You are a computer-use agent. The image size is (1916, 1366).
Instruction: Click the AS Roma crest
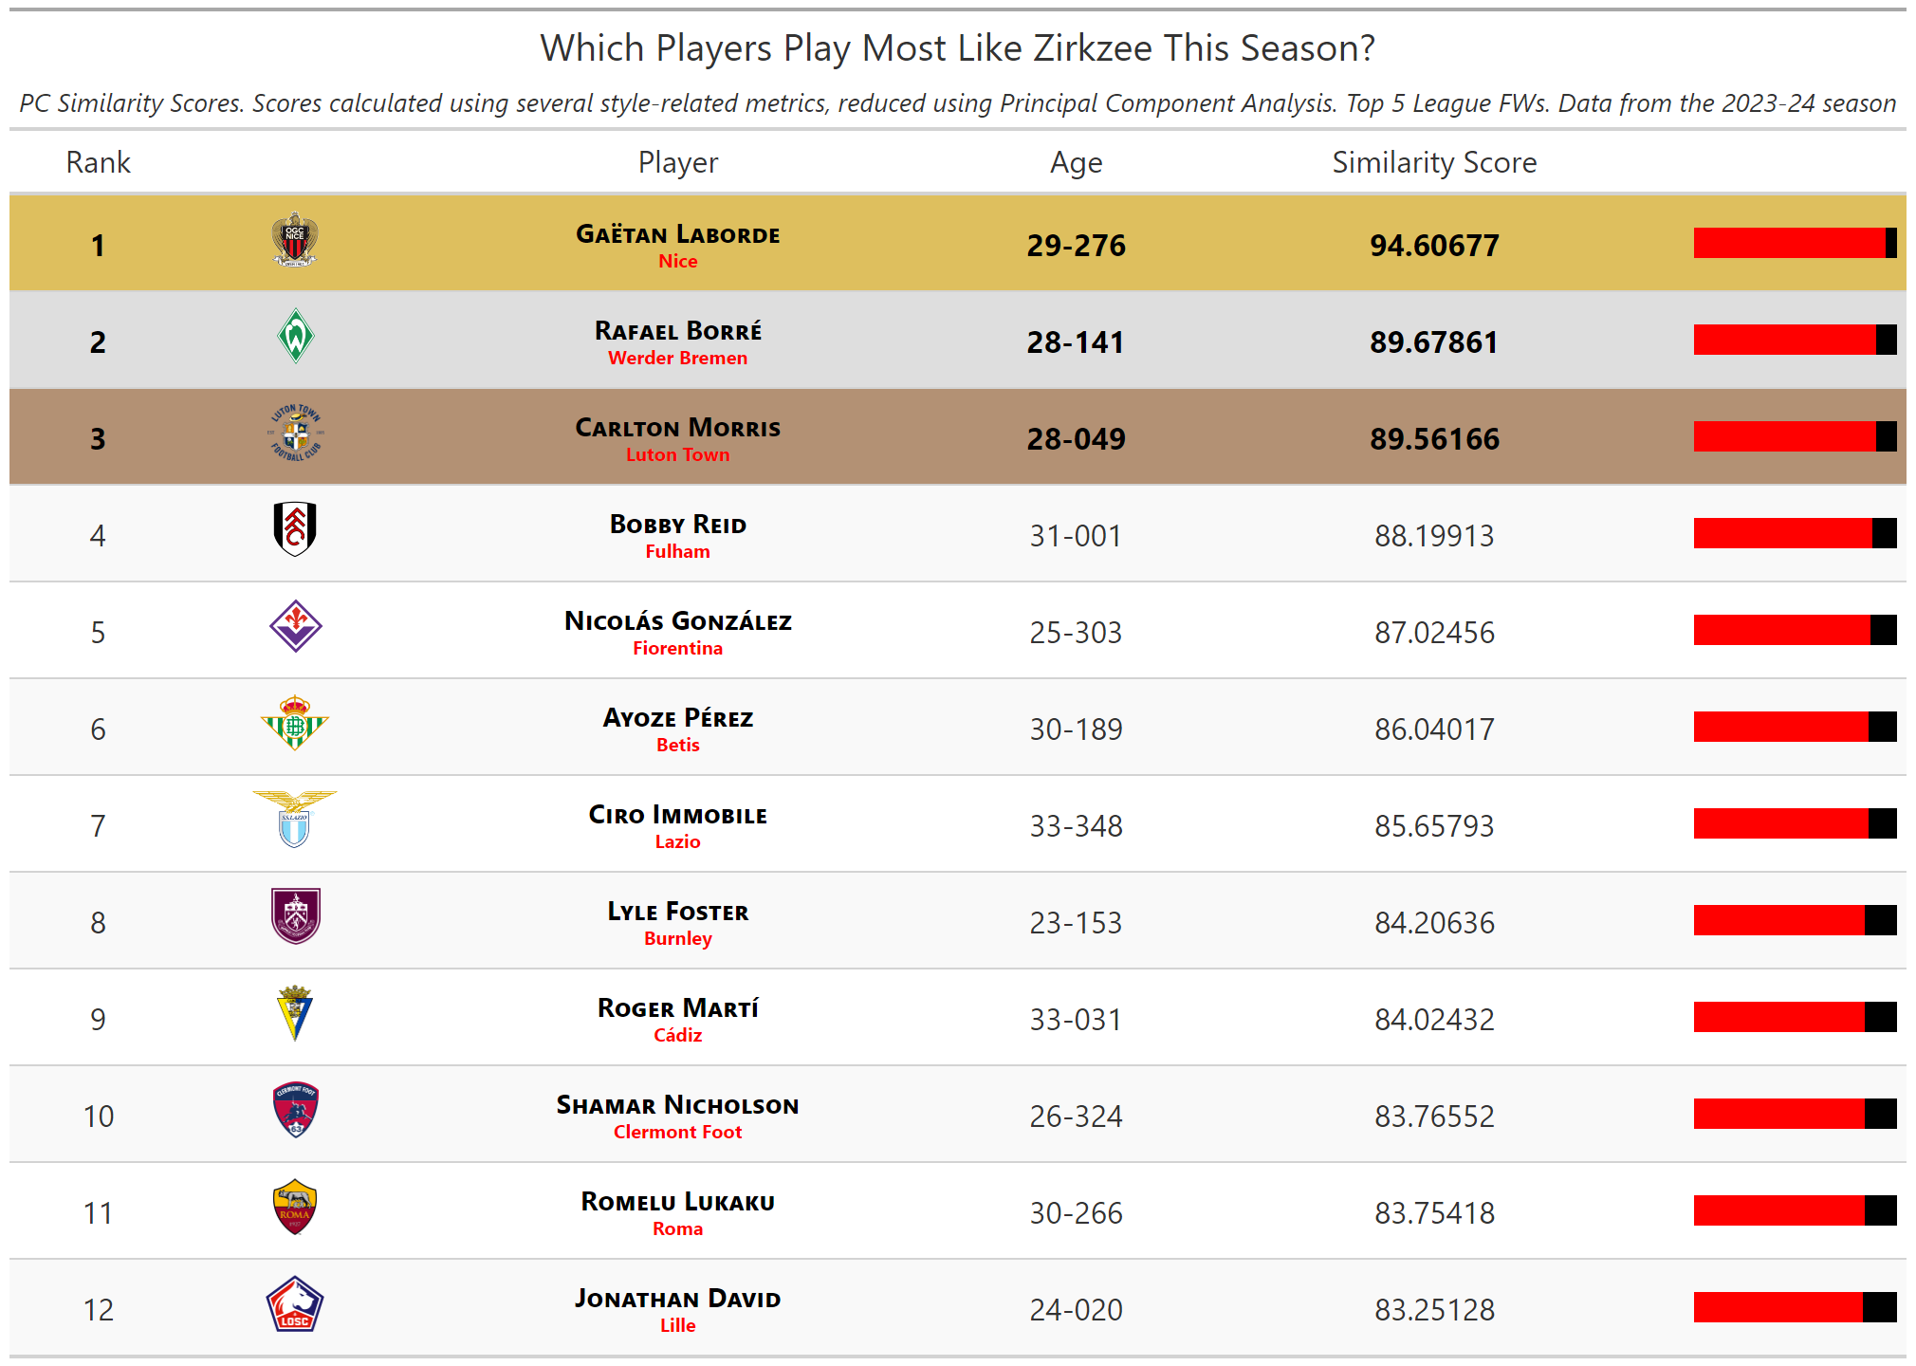click(295, 1207)
